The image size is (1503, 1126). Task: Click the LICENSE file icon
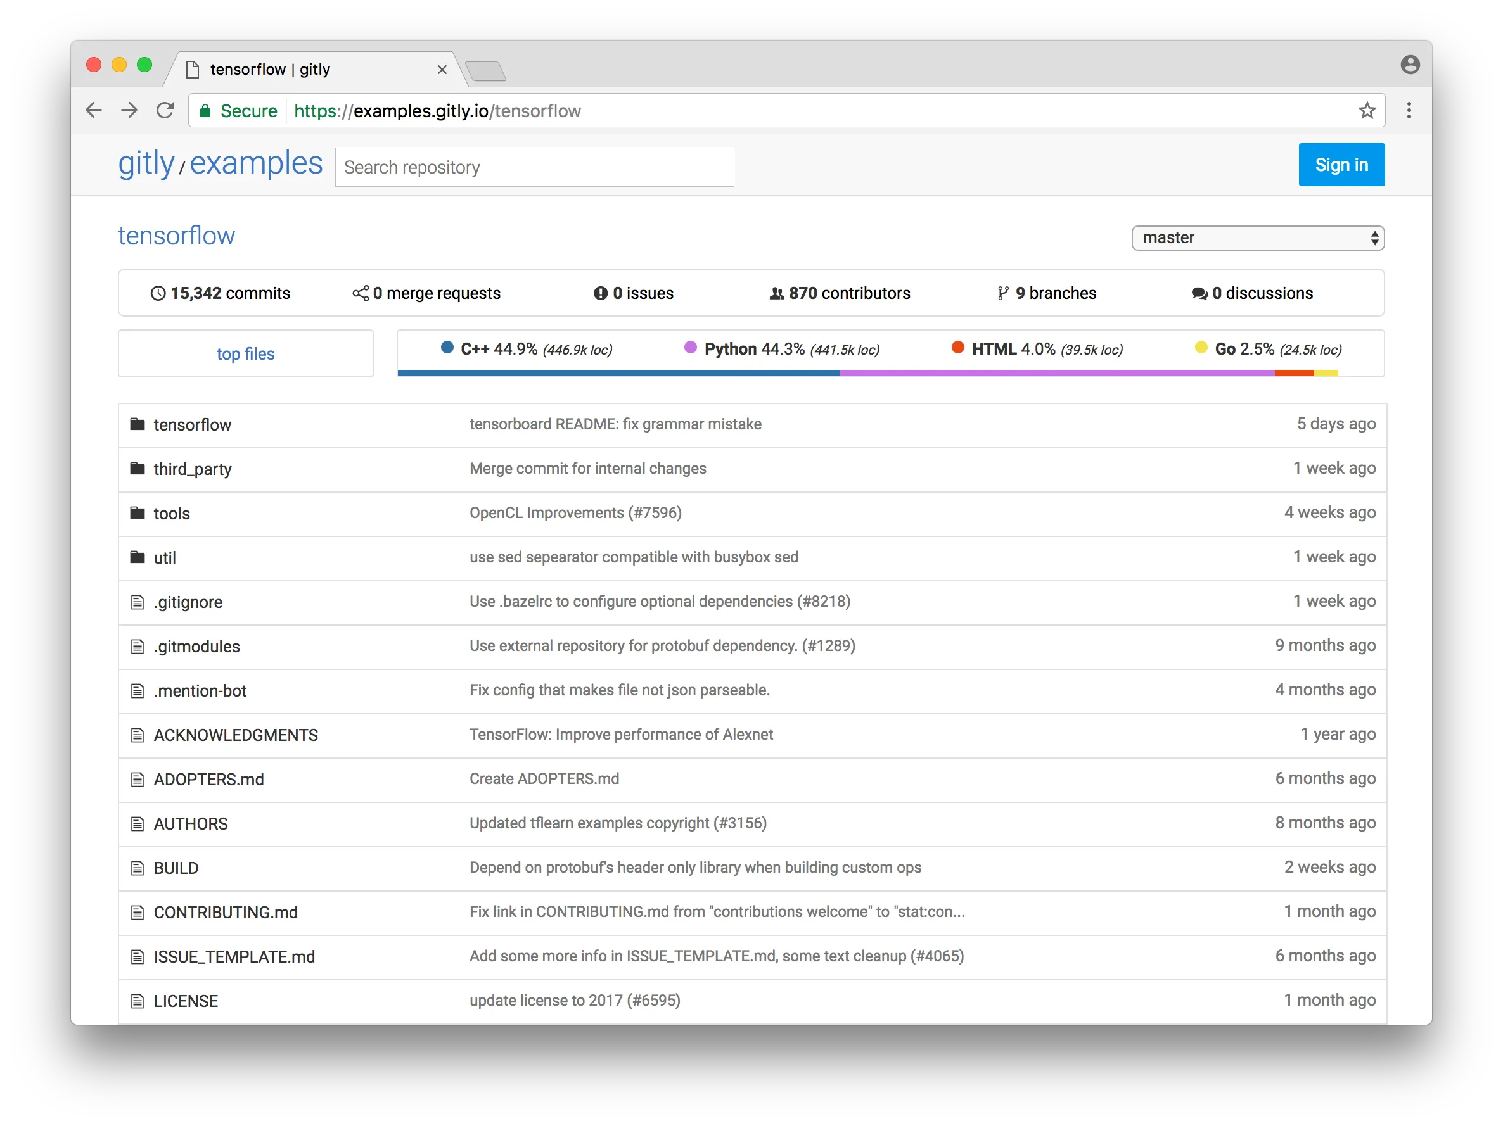pyautogui.click(x=138, y=1001)
